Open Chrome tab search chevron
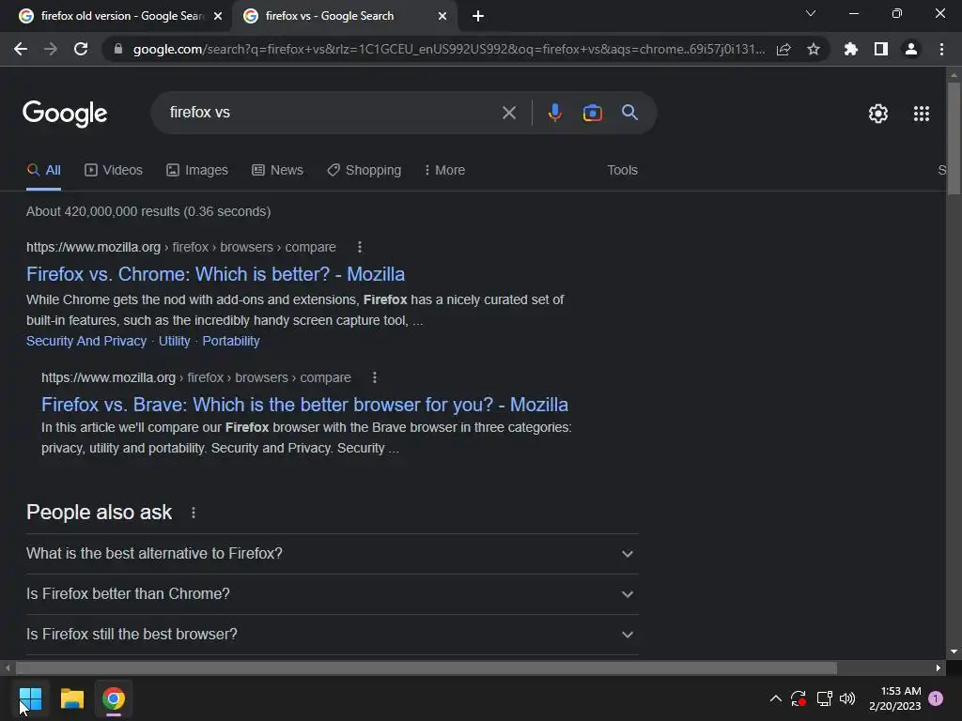 point(811,13)
